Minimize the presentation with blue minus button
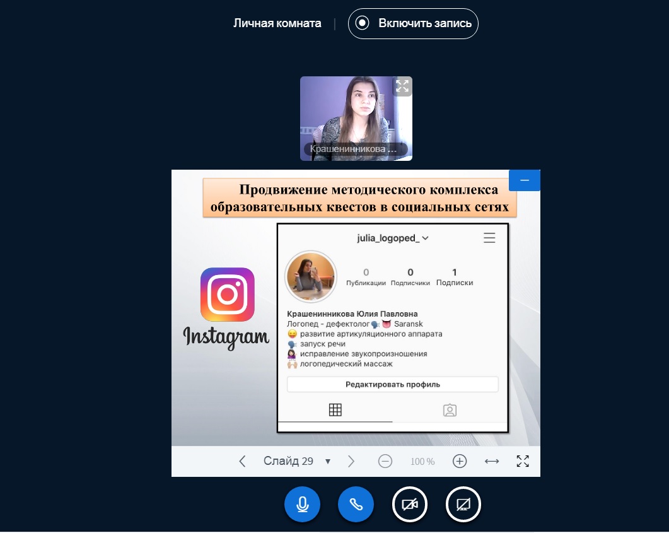 pos(525,180)
